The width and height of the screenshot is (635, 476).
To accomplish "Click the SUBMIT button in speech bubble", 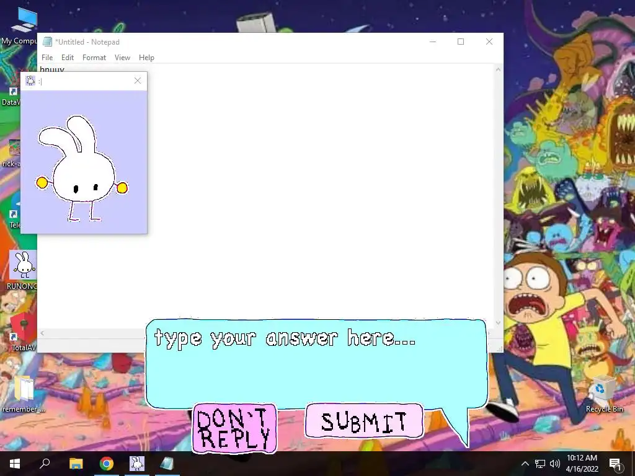I will 364,421.
